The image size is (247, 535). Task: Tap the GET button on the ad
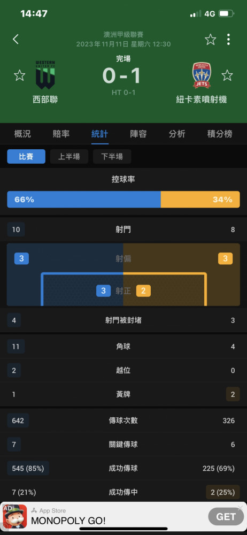(226, 517)
